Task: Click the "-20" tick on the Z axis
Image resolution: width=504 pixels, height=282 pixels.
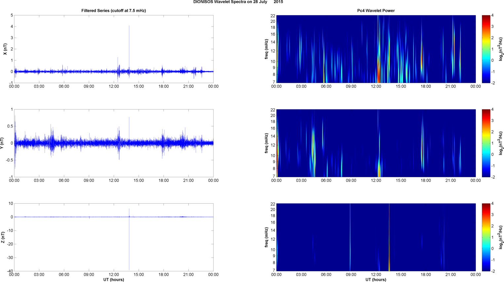Action: point(9,244)
